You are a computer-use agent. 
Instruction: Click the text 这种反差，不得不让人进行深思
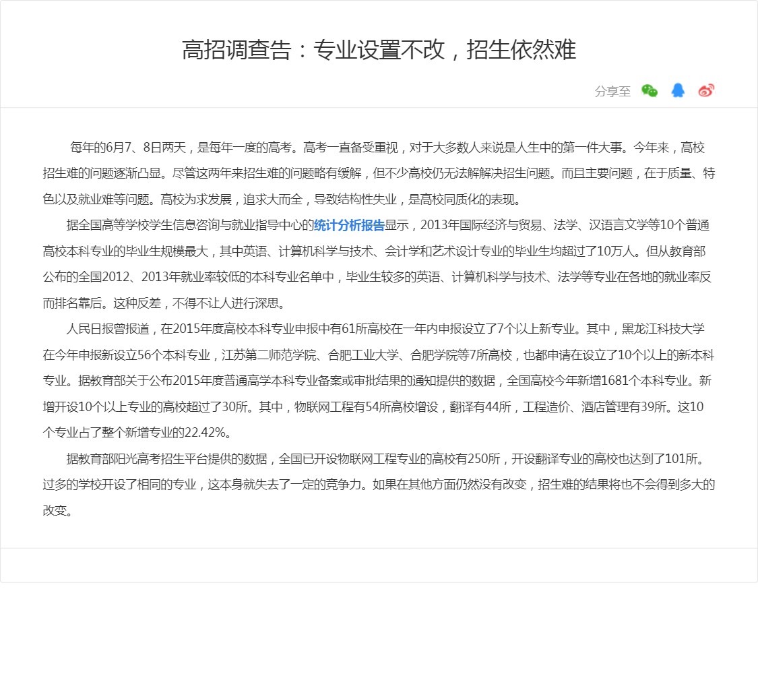point(196,303)
